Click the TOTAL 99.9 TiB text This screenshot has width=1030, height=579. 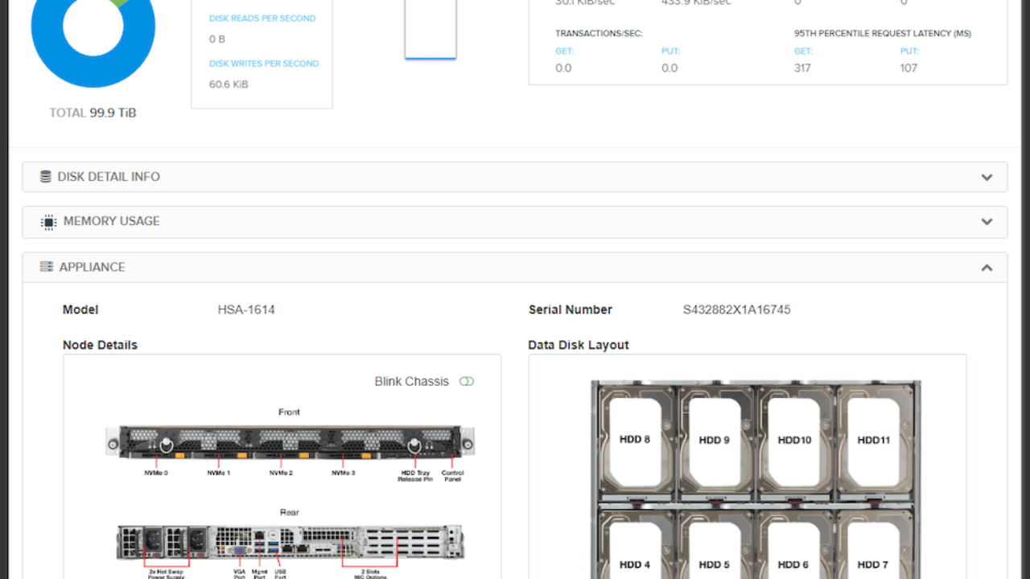93,113
